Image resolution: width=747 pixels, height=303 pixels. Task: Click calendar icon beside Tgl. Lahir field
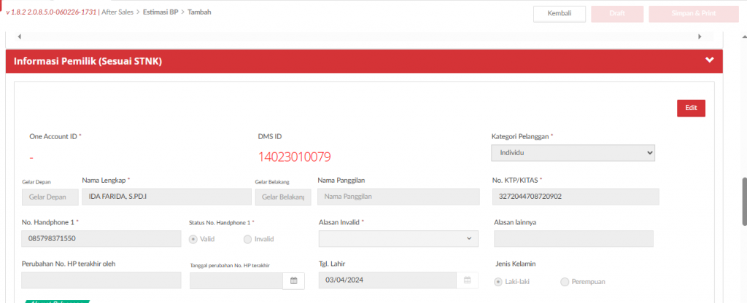(x=467, y=280)
